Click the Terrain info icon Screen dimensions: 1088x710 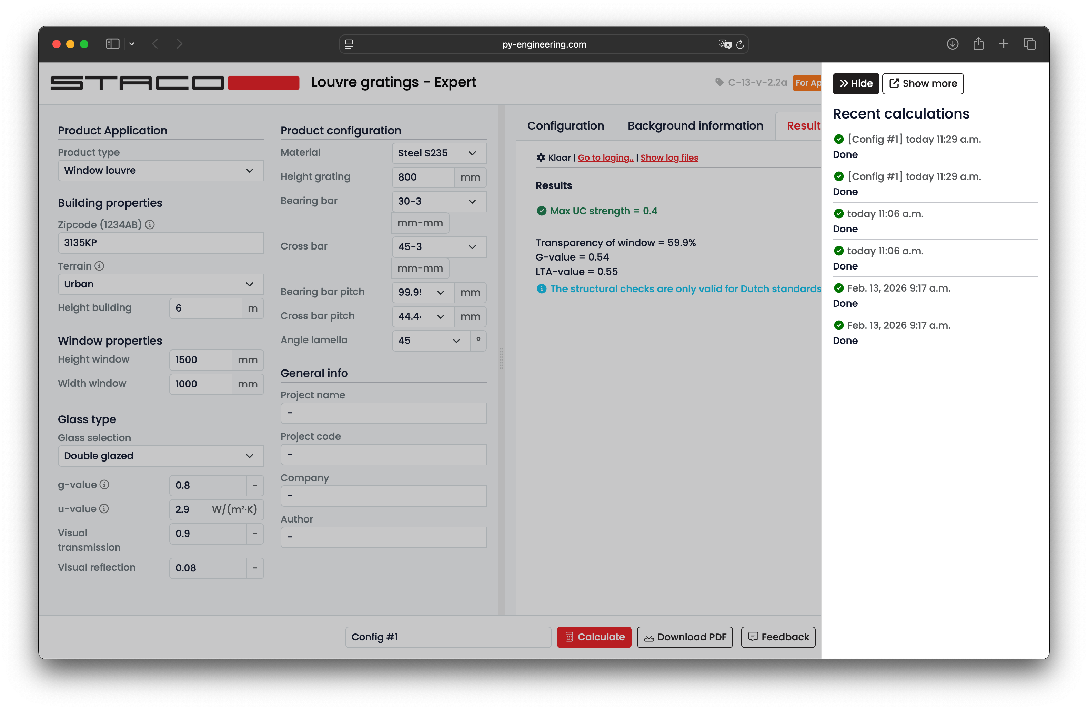(99, 266)
